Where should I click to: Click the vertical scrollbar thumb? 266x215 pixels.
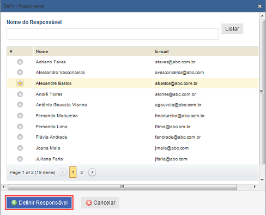[262, 92]
